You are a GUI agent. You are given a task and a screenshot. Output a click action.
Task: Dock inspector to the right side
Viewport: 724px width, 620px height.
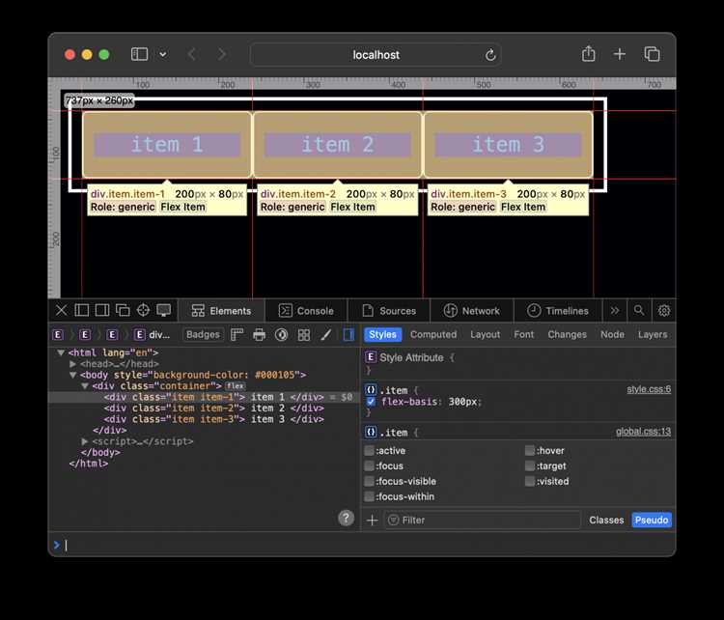click(102, 310)
